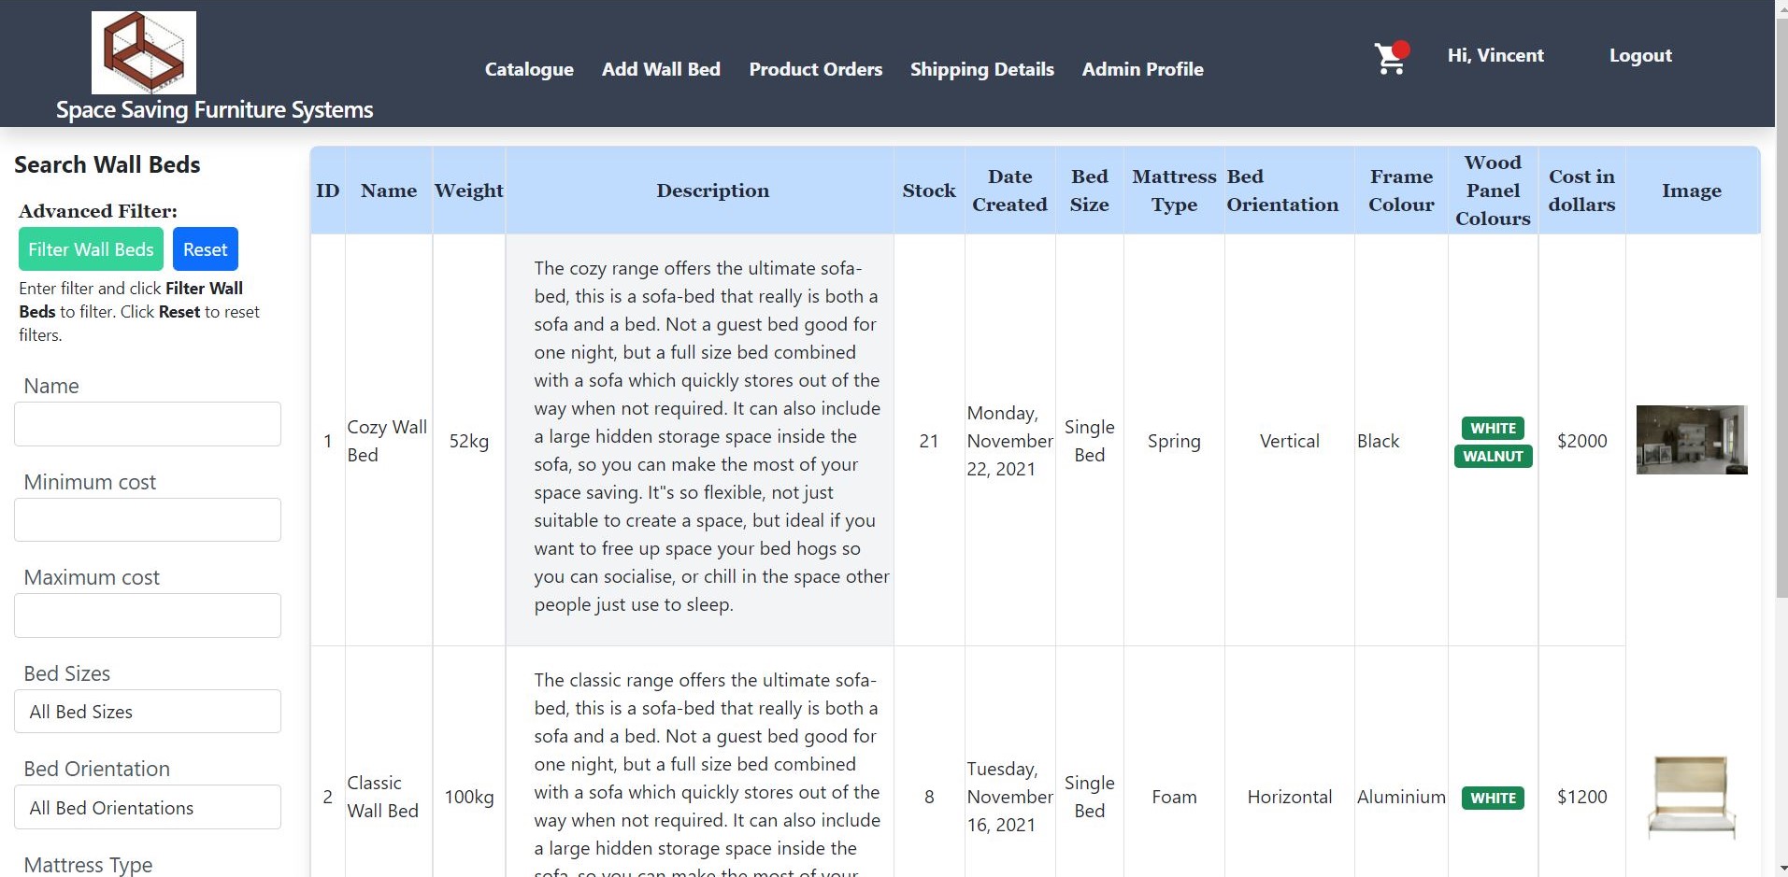Screen dimensions: 1788x877
Task: Click the WHITE colour badge for Cozy Wall Bed
Action: 1493,429
